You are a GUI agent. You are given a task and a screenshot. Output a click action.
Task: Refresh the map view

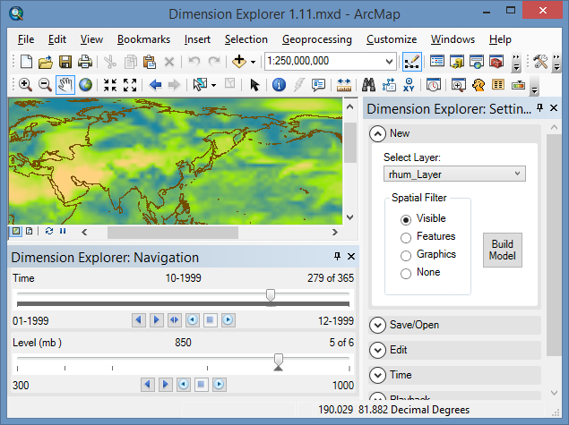pyautogui.click(x=49, y=231)
